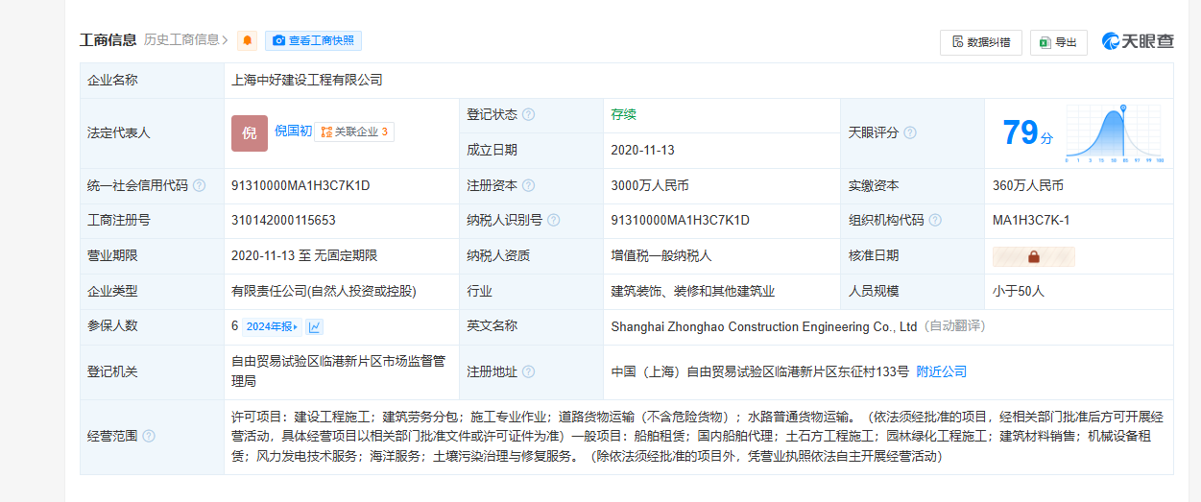This screenshot has width=1201, height=502.
Task: Click registration authority 自由贸易试验区临港新片区市场监督管理局
Action: (338, 371)
